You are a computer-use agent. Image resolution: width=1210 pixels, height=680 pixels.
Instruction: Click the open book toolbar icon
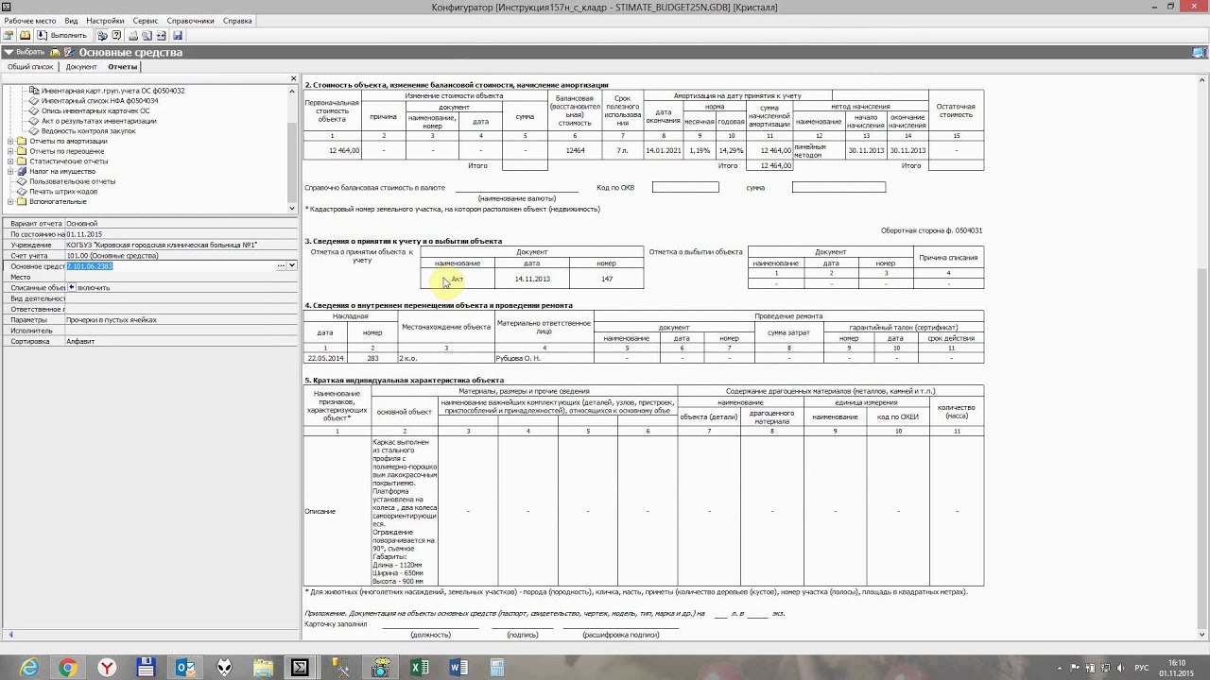(x=25, y=35)
